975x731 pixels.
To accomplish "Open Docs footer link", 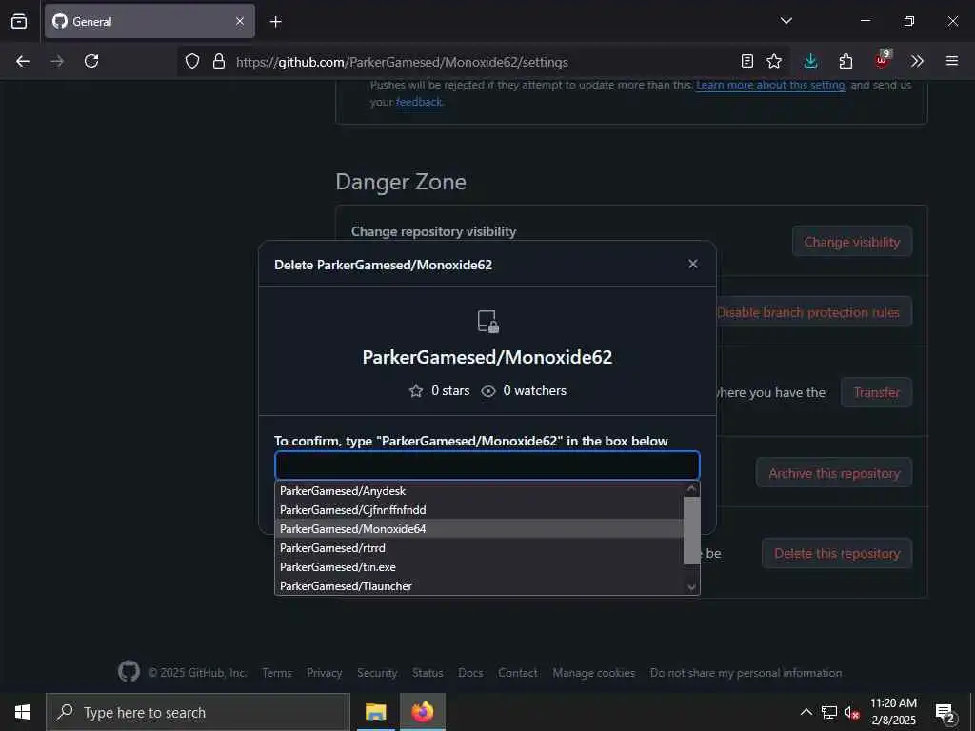I will (x=470, y=673).
